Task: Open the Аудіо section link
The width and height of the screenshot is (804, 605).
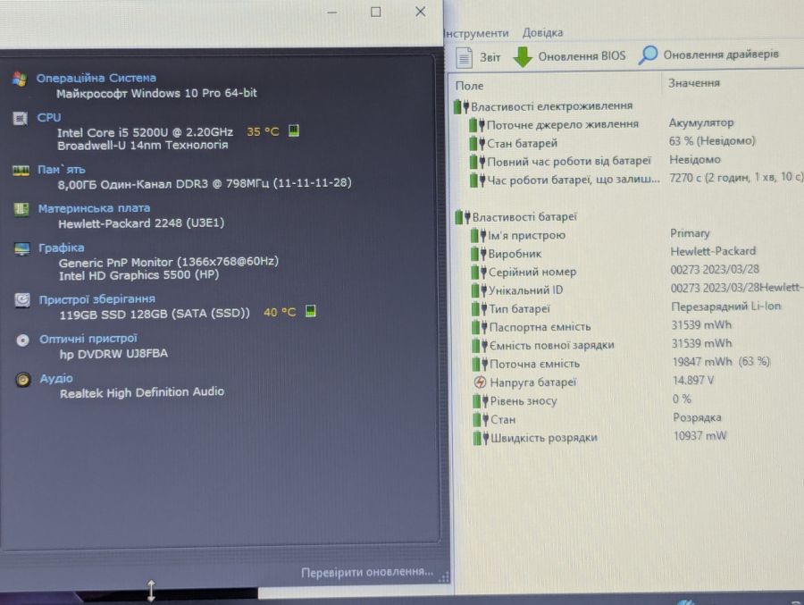Action: click(x=56, y=378)
